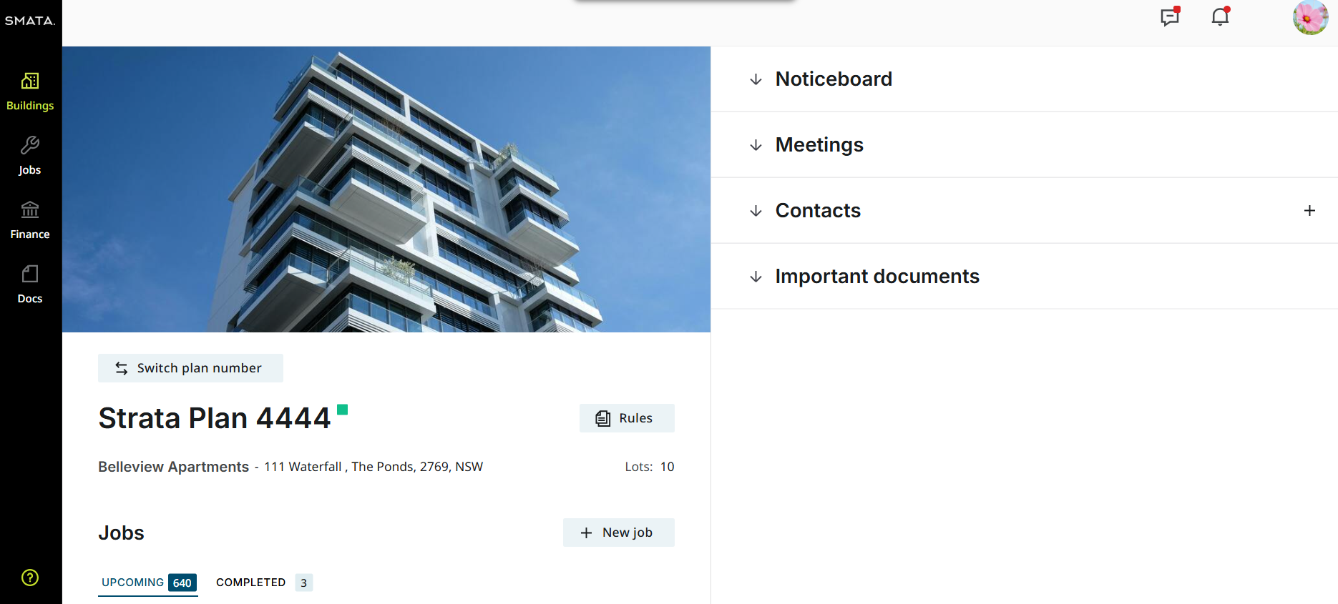Open the Docs page icon
This screenshot has width=1338, height=604.
tap(30, 284)
